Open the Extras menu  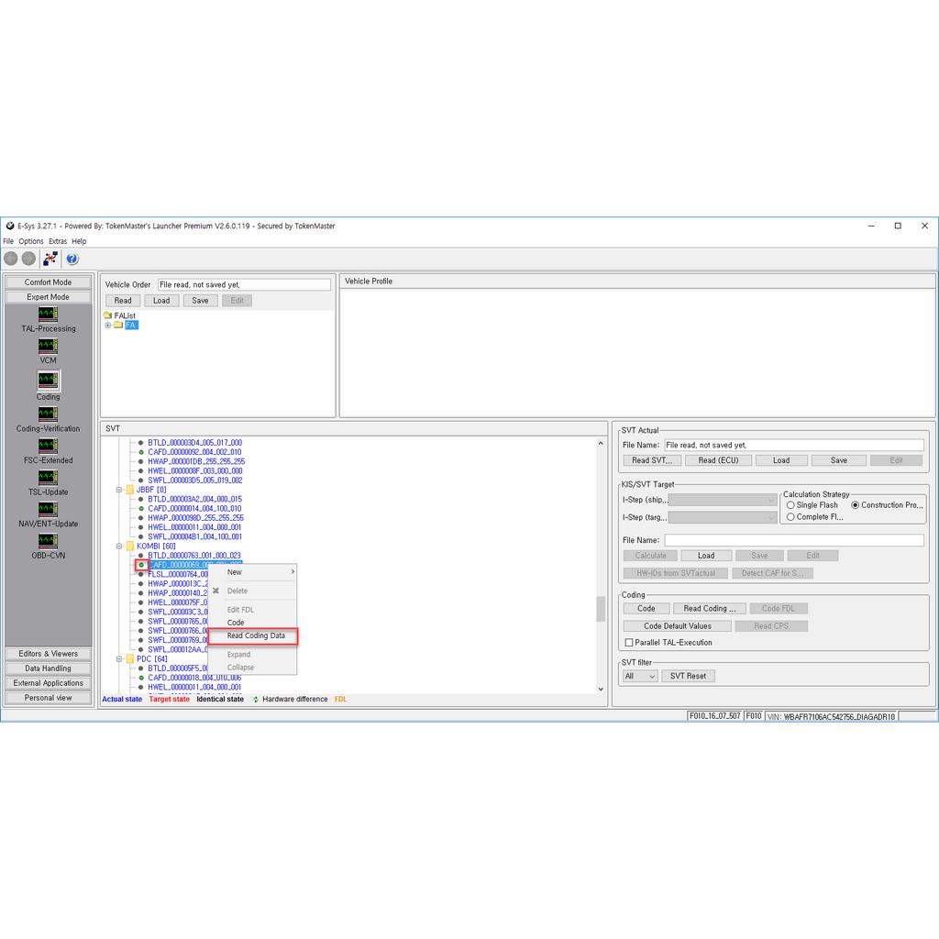58,241
